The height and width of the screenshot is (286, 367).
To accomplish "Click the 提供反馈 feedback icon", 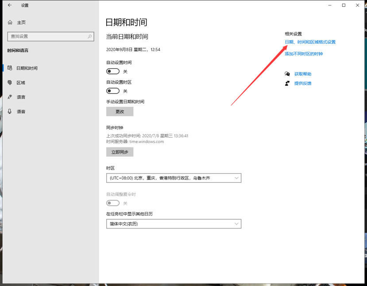I will pyautogui.click(x=287, y=83).
